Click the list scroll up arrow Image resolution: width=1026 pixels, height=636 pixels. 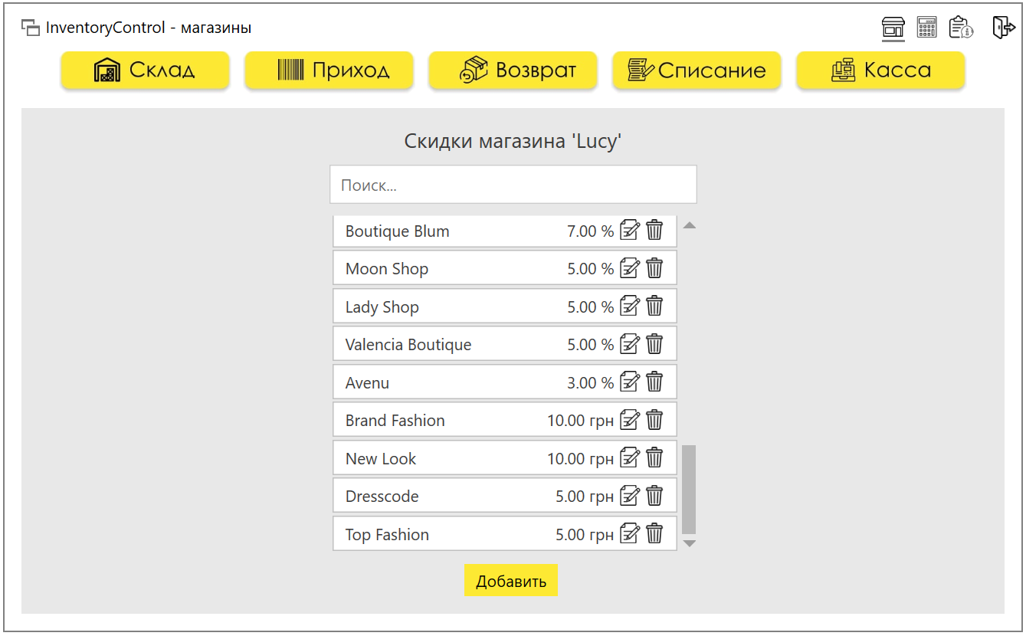coord(689,225)
